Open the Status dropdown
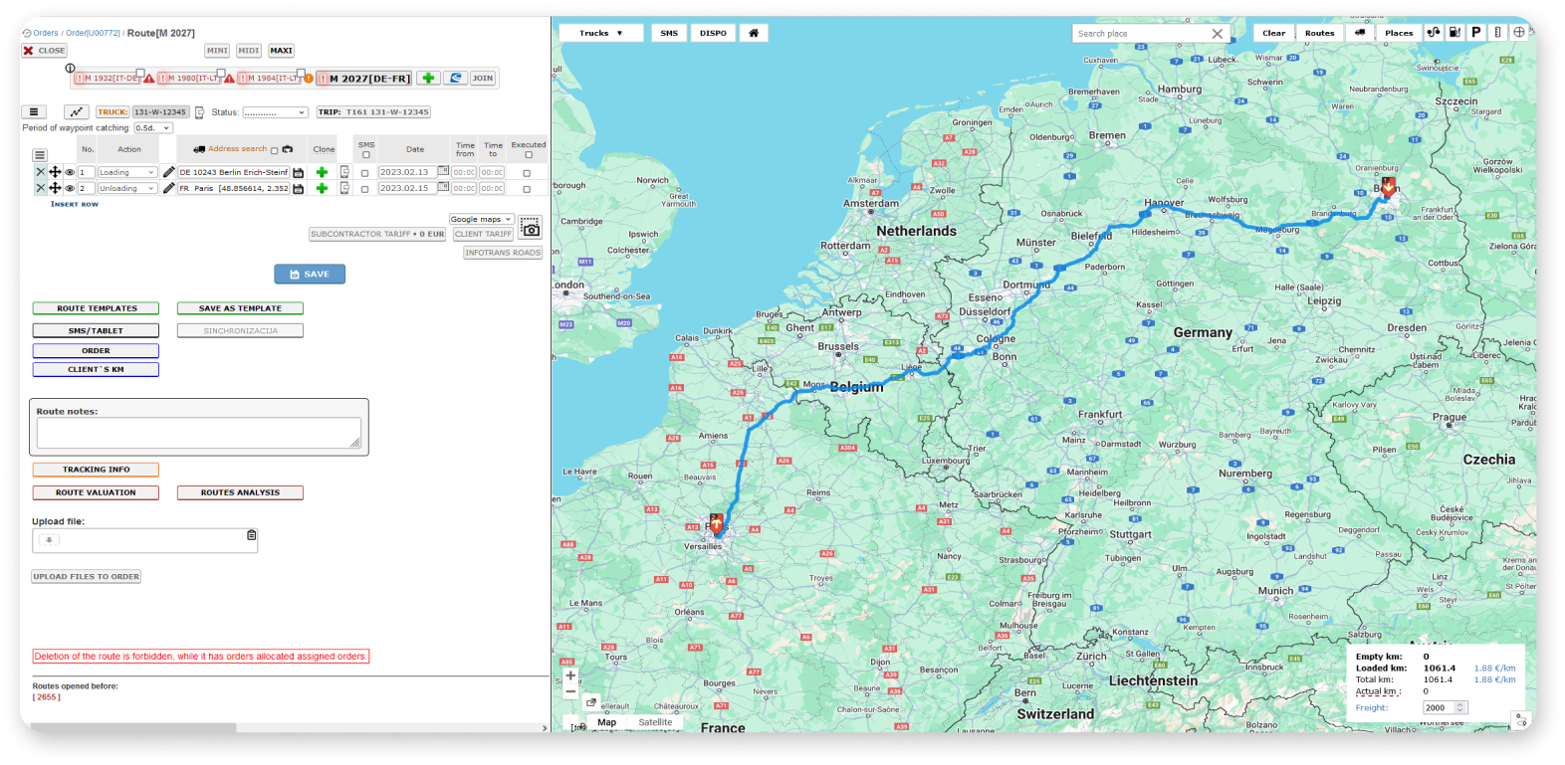Image resolution: width=1565 pixels, height=765 pixels. (275, 112)
